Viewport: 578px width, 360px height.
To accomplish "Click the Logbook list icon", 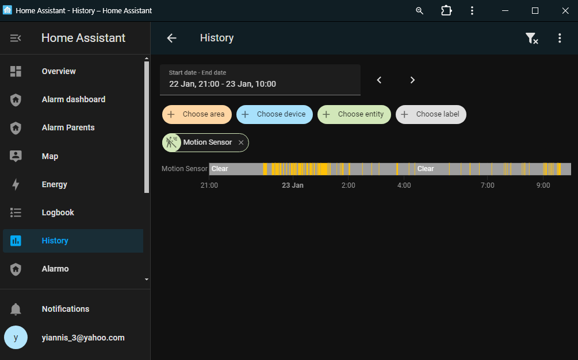I will click(16, 213).
